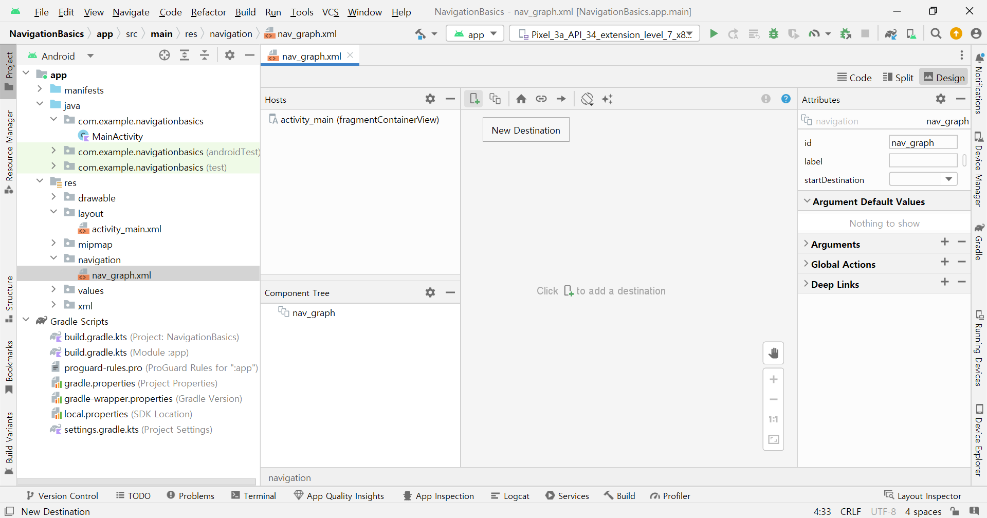Viewport: 987px width, 518px height.
Task: Open the app run configuration dropdown
Action: point(475,34)
